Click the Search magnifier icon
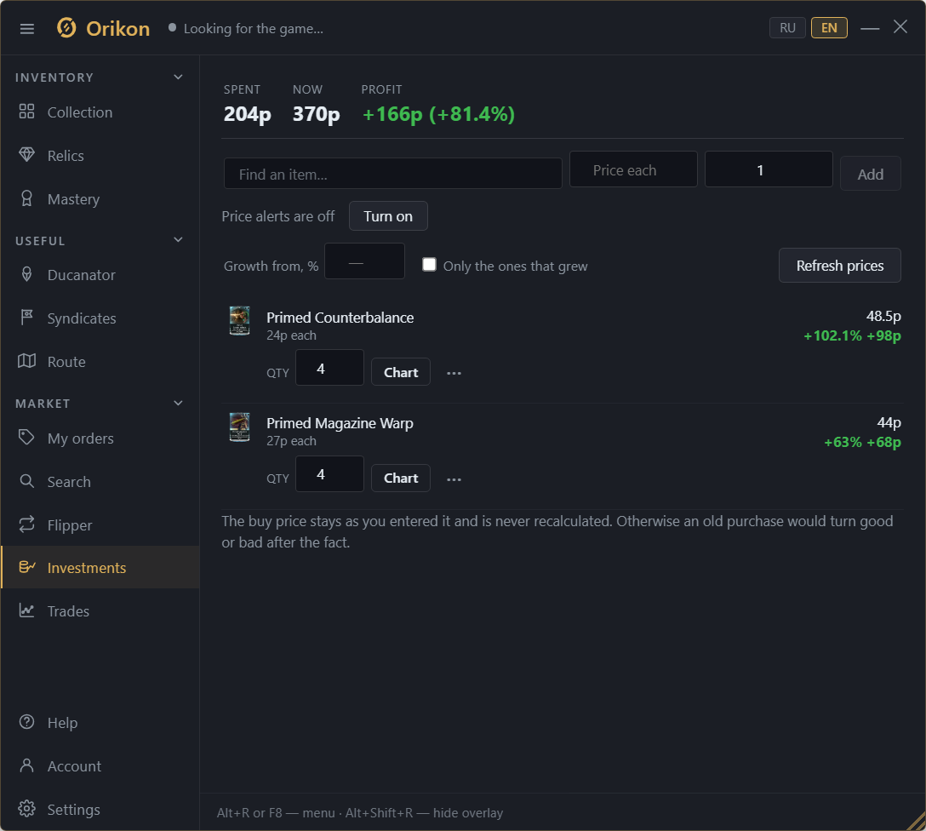Viewport: 926px width, 831px height. 26,481
